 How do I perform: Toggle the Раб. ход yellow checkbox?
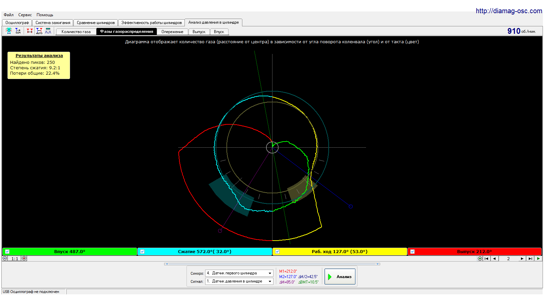[x=277, y=252]
